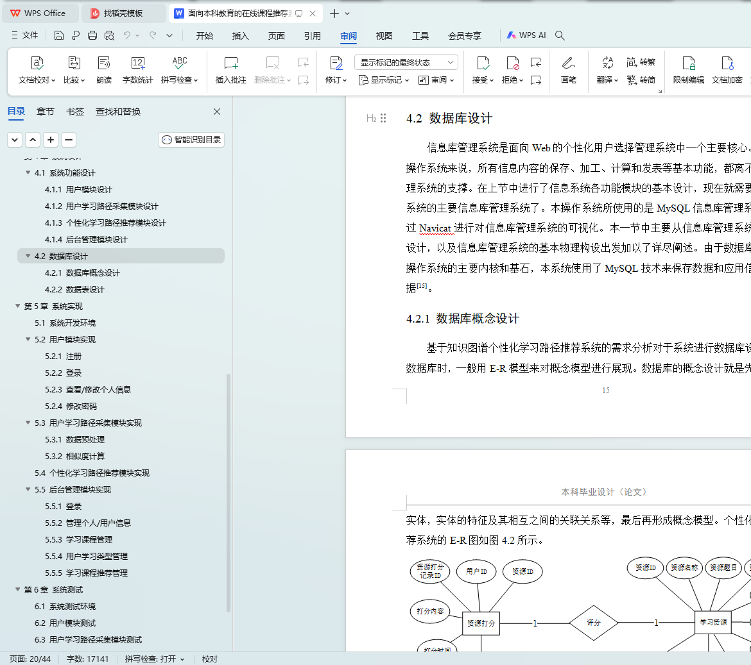Go to previous change icon beside 拒绝
The height and width of the screenshot is (665, 751).
(x=536, y=62)
